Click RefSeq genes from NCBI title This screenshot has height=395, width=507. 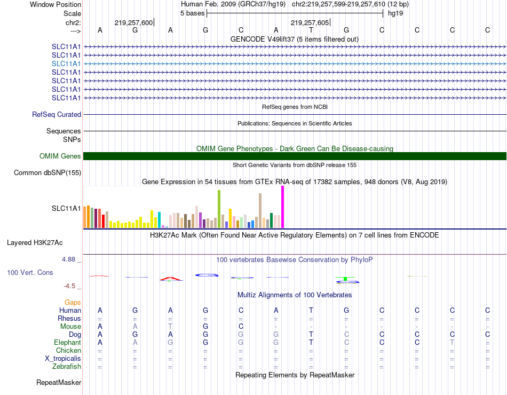tap(295, 107)
